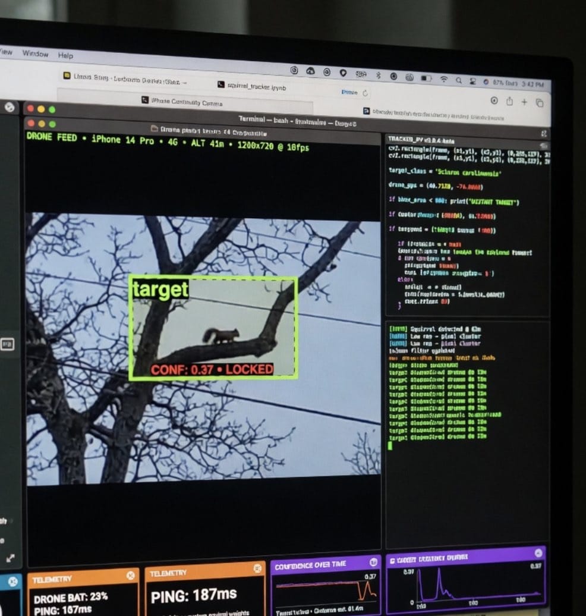Screen dimensions: 586x616
Task: Click the Bluetooth icon in the menu bar
Action: click(378, 75)
